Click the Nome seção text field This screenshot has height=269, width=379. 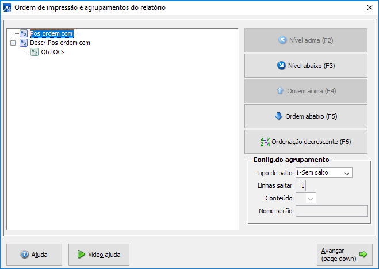(x=332, y=211)
